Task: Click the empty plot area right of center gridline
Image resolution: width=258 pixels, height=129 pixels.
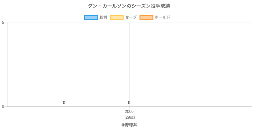Action: pyautogui.click(x=190, y=64)
